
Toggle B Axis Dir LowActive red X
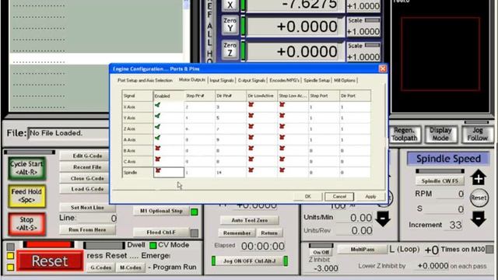[251, 149]
